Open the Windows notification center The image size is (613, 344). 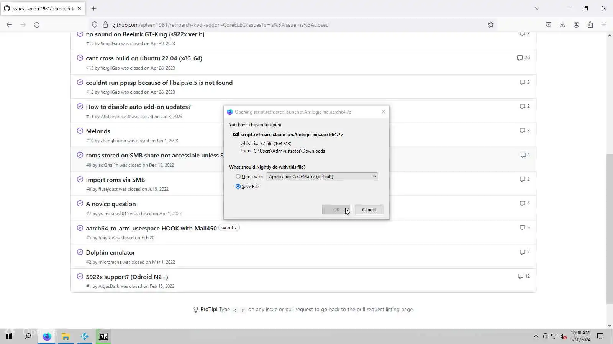click(x=600, y=336)
